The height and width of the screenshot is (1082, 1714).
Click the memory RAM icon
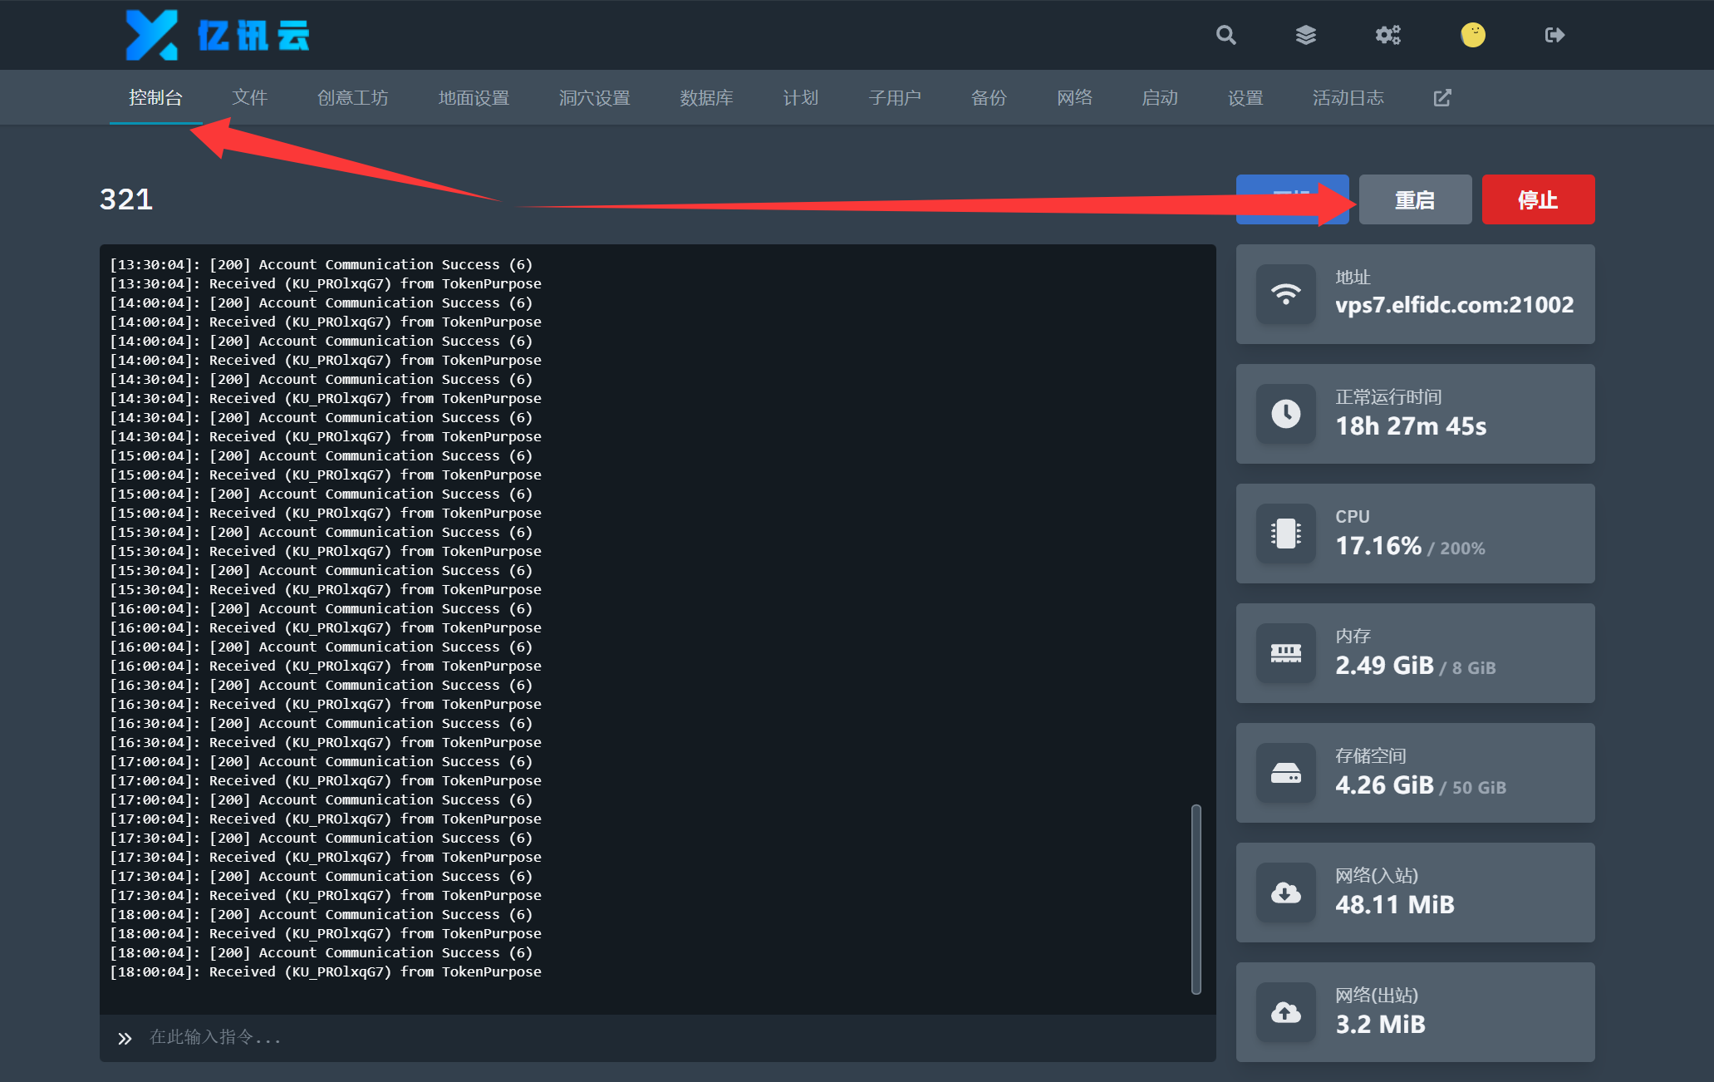(x=1285, y=653)
